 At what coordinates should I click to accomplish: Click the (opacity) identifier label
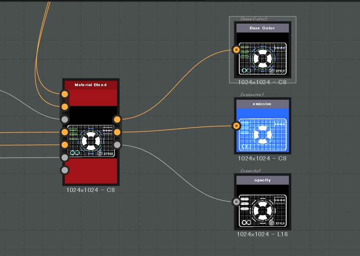250,171
